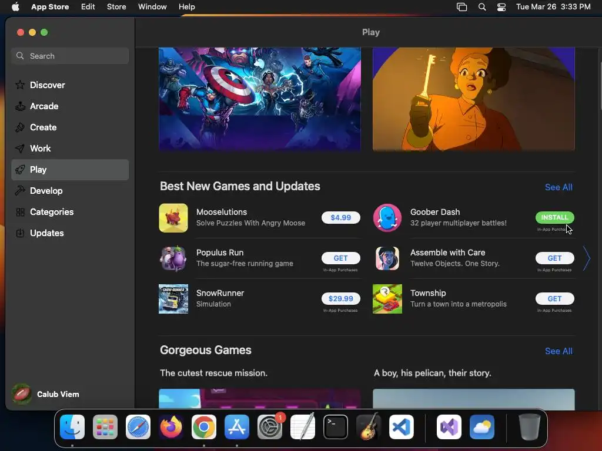The height and width of the screenshot is (451, 602).
Task: Open the Store menu
Action: (x=116, y=7)
